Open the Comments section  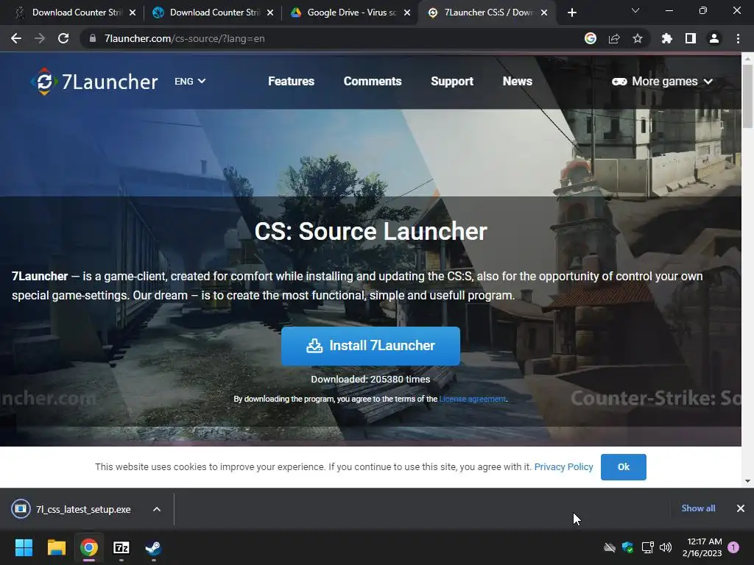pos(372,81)
